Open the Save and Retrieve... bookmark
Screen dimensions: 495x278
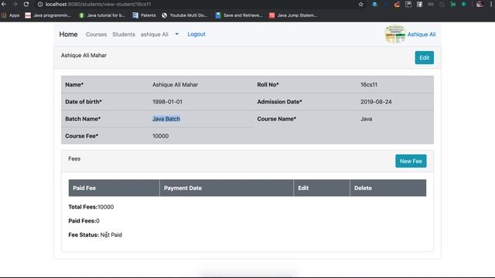239,15
